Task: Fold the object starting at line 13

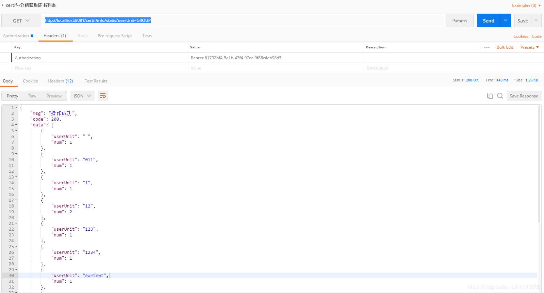Action: 16,177
